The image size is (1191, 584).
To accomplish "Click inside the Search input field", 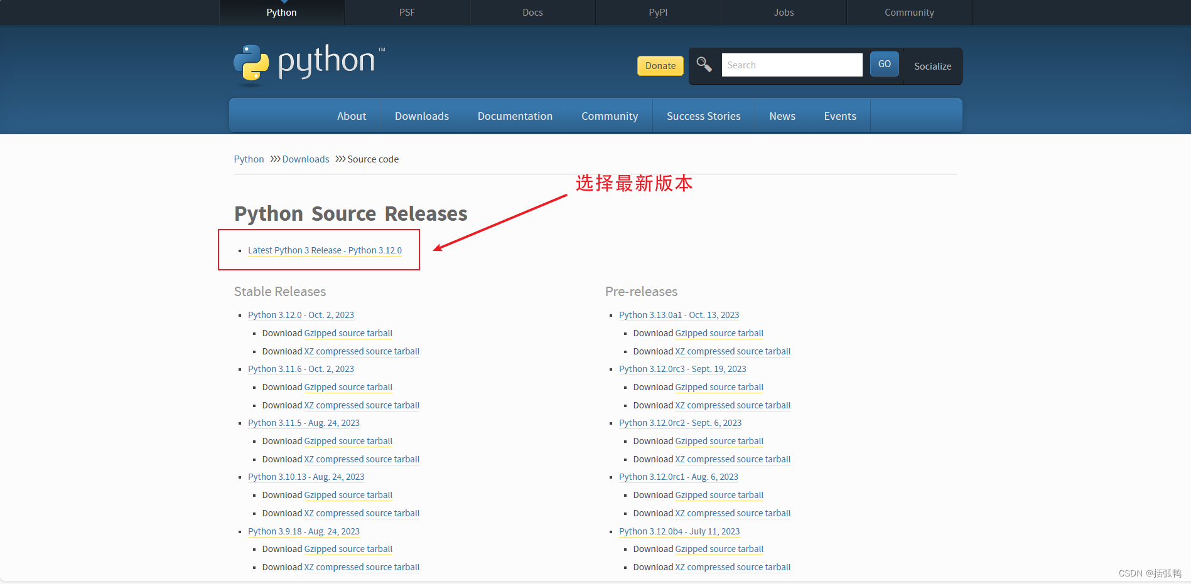I will tap(791, 65).
